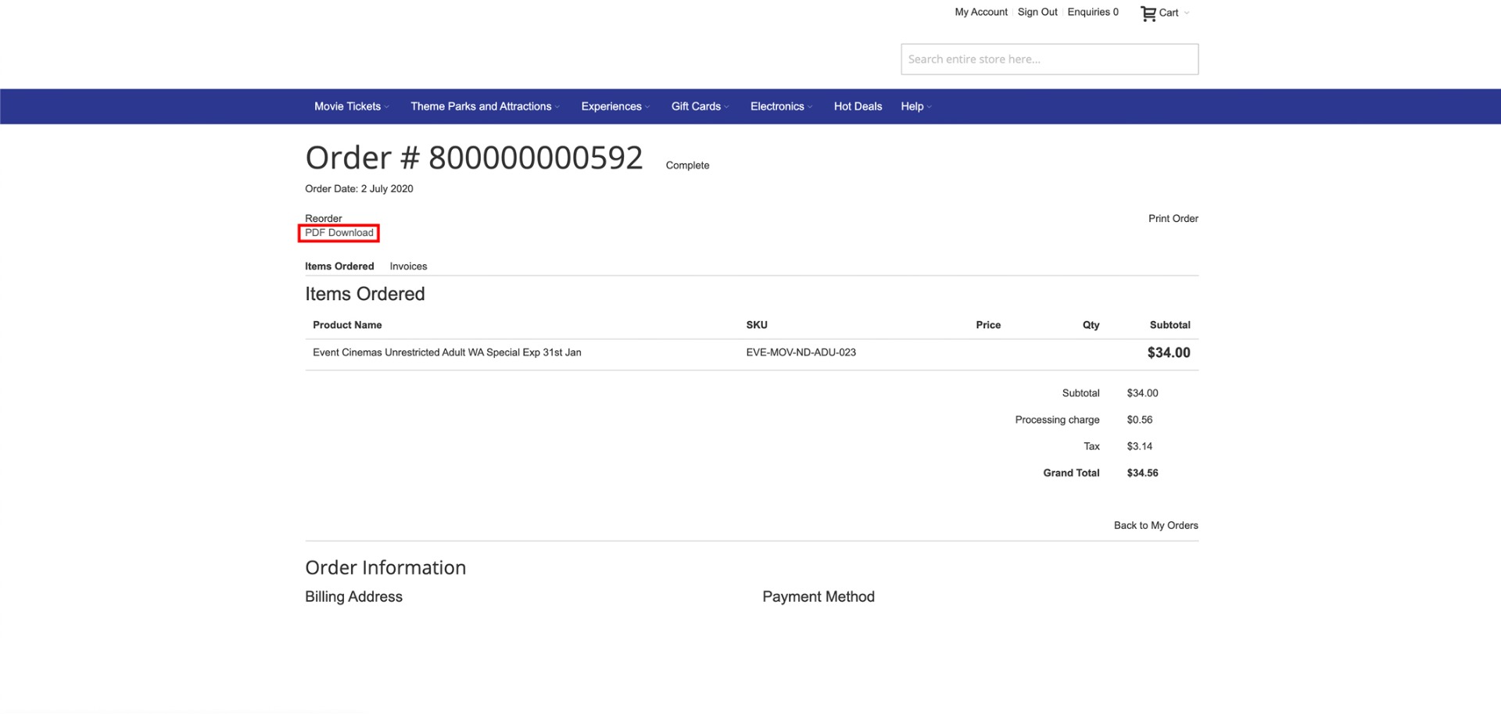The image size is (1501, 715).
Task: Open the Gift Cards menu
Action: click(x=696, y=106)
